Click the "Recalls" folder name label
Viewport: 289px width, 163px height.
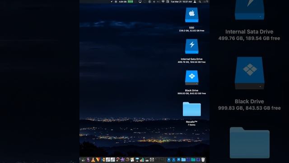[191, 122]
